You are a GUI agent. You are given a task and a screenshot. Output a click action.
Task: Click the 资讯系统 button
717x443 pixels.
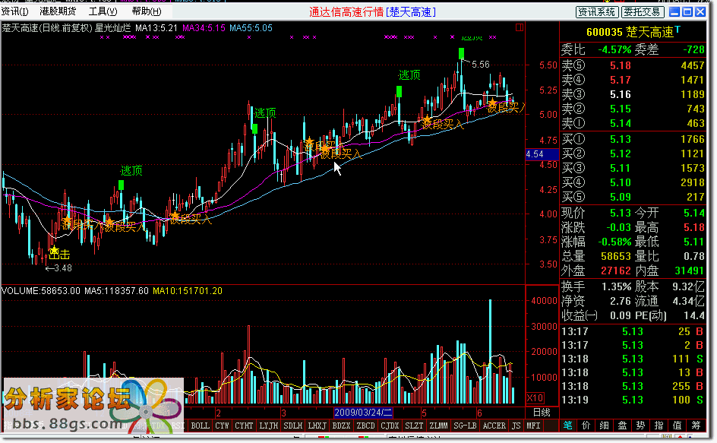point(597,12)
